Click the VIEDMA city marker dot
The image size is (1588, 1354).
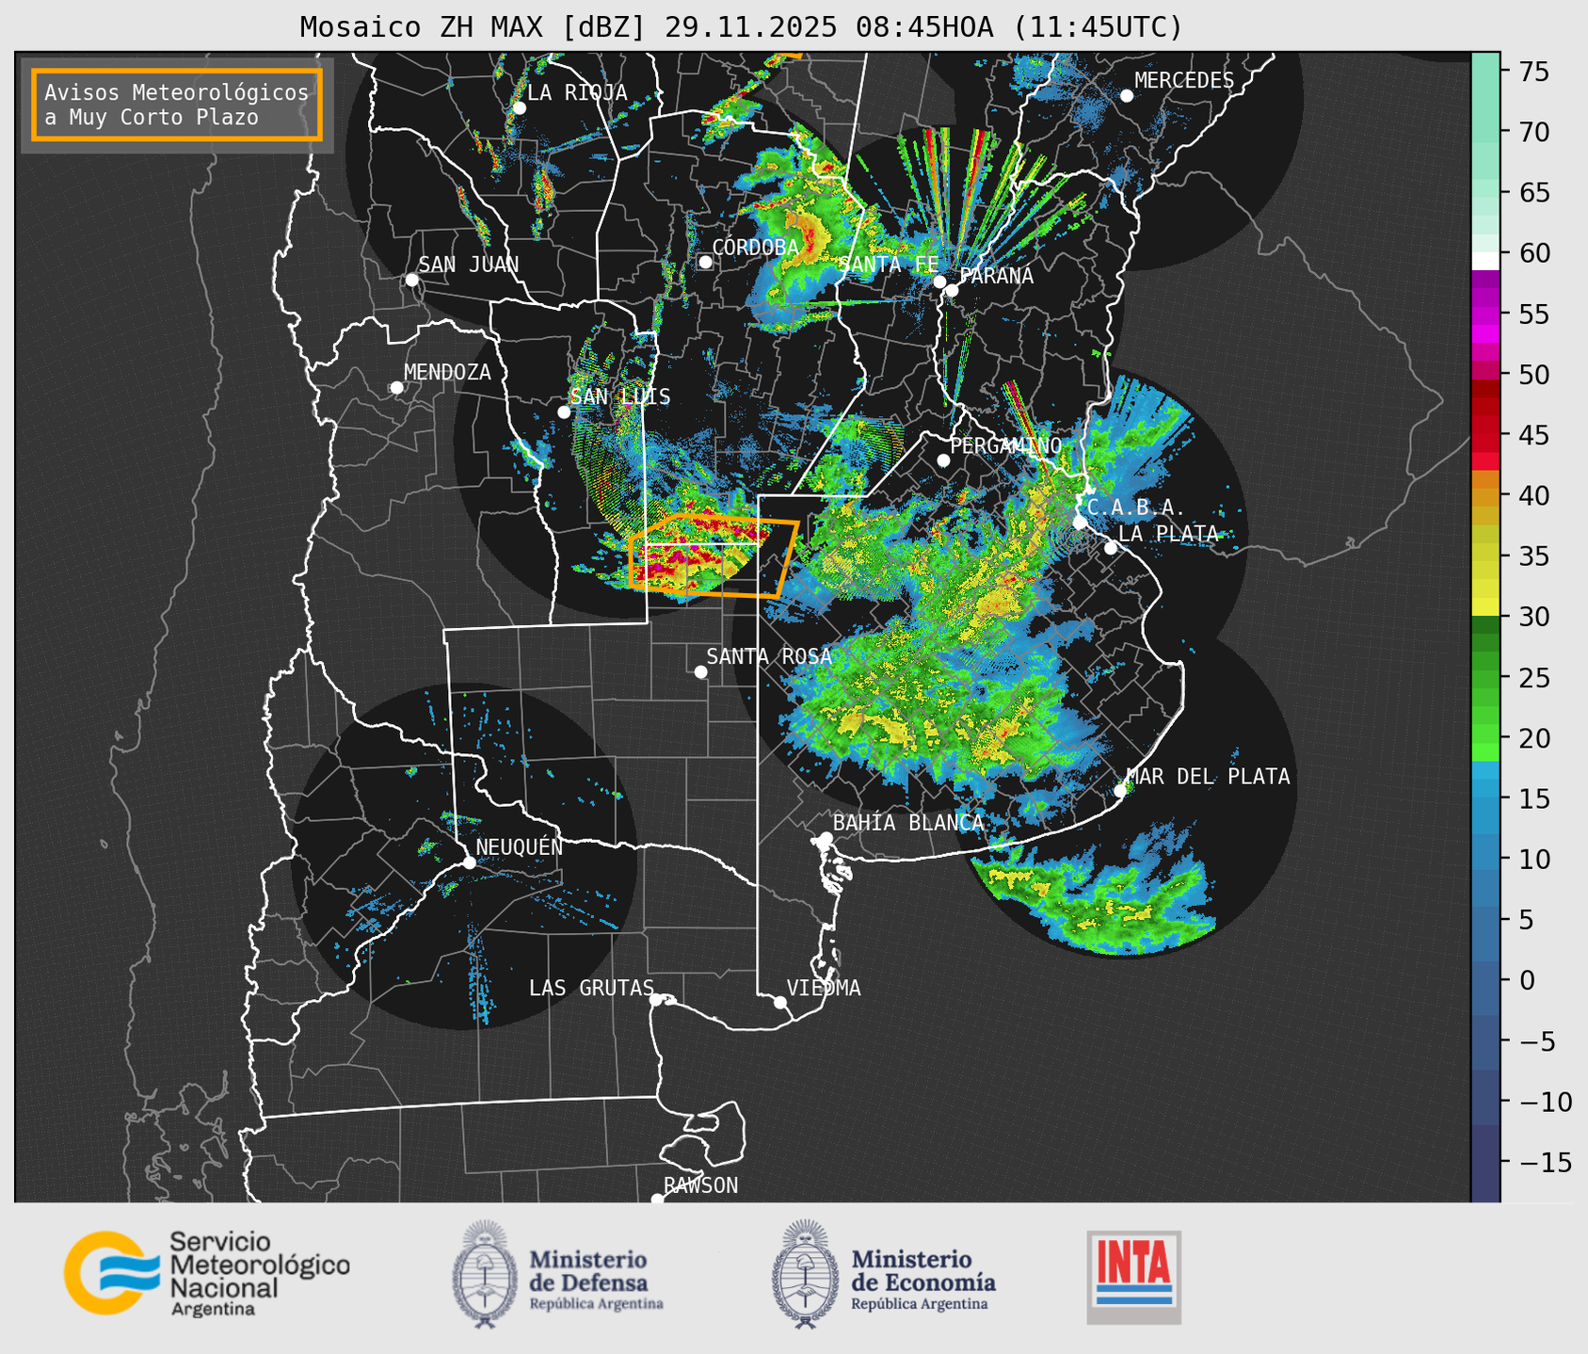[780, 1002]
